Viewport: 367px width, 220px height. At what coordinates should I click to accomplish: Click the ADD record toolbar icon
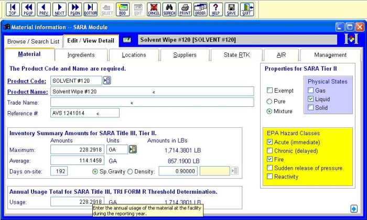[x=123, y=9]
